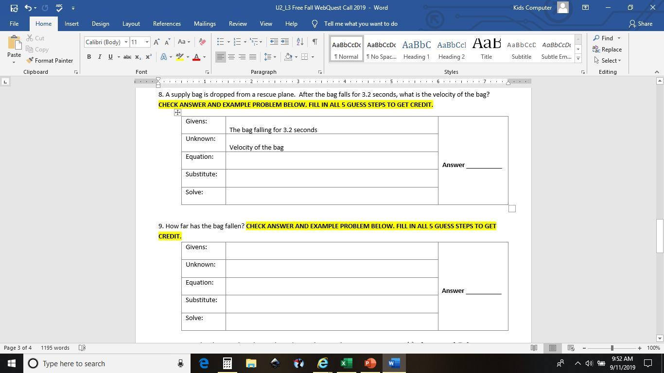
Task: Open the Review tab
Action: coord(238,24)
